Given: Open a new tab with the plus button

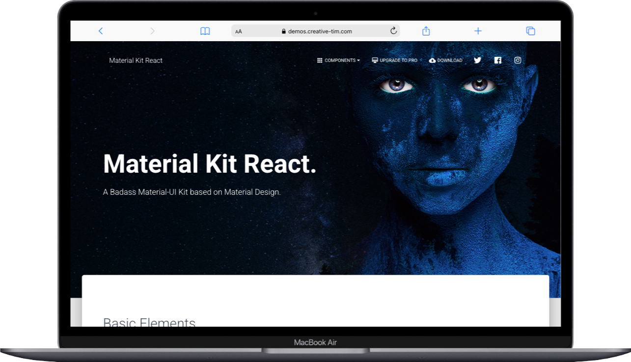Looking at the screenshot, I should (478, 30).
